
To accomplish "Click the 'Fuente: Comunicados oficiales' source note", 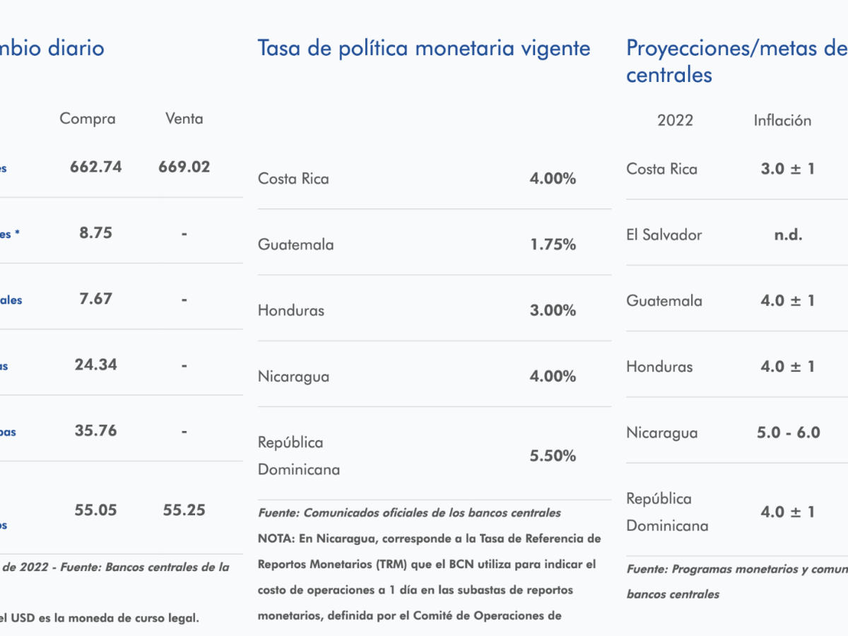I will click(x=409, y=513).
